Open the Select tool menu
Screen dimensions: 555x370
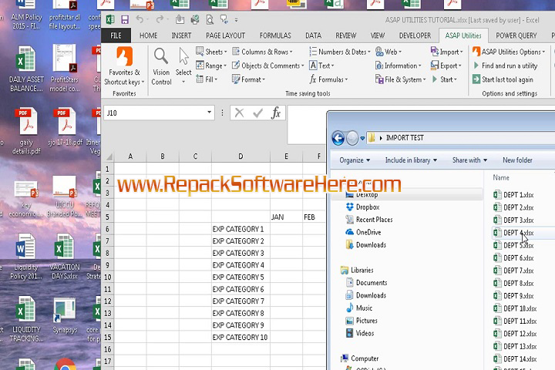[x=183, y=66]
